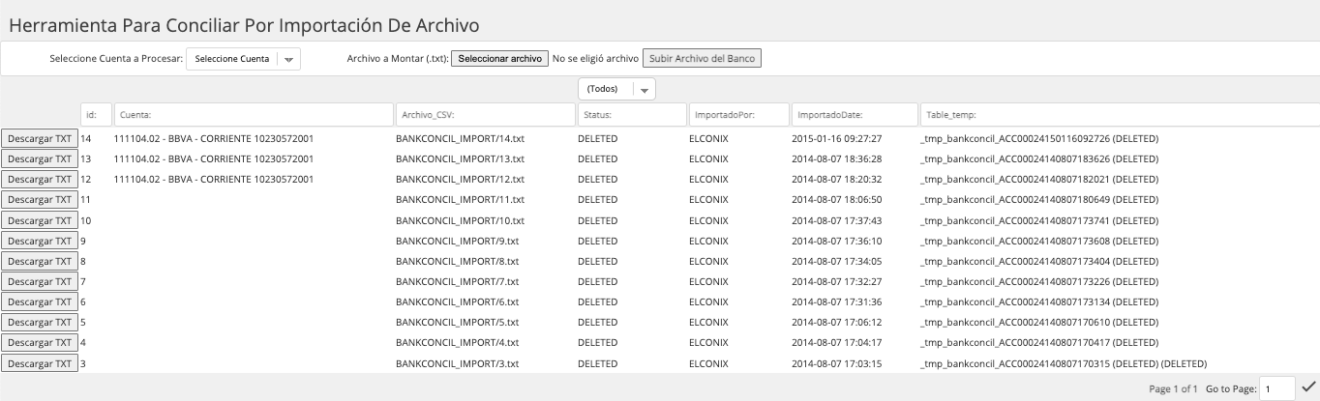Open the Seleccione Cuenta dropdown
1320x401 pixels.
(243, 59)
